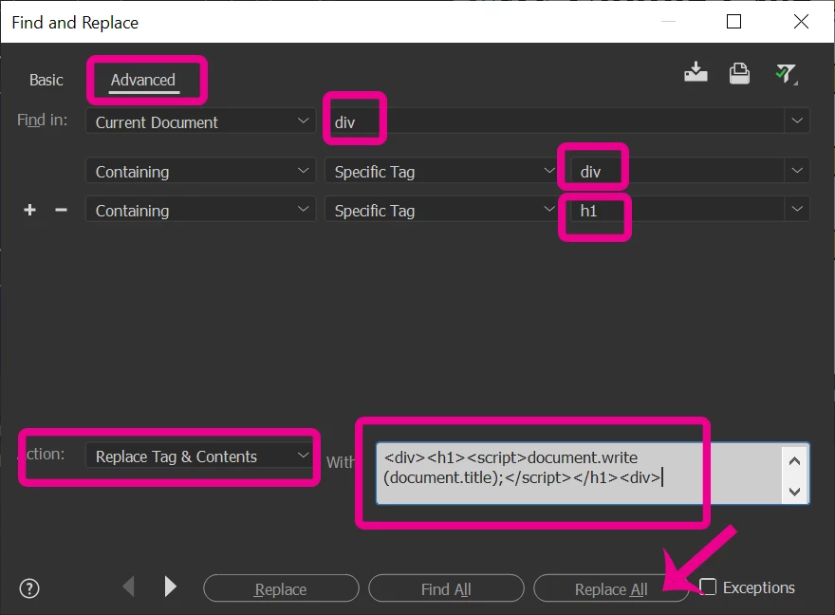
Task: Remove the tag condition with minus
Action: [x=62, y=210]
